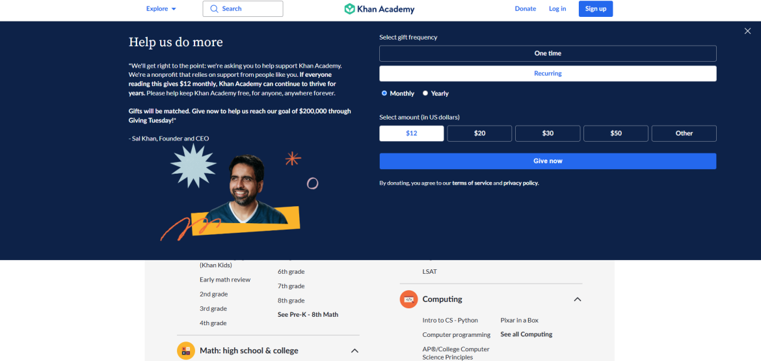This screenshot has height=361, width=761.
Task: Open Intro to CS - Python course
Action: [450, 320]
